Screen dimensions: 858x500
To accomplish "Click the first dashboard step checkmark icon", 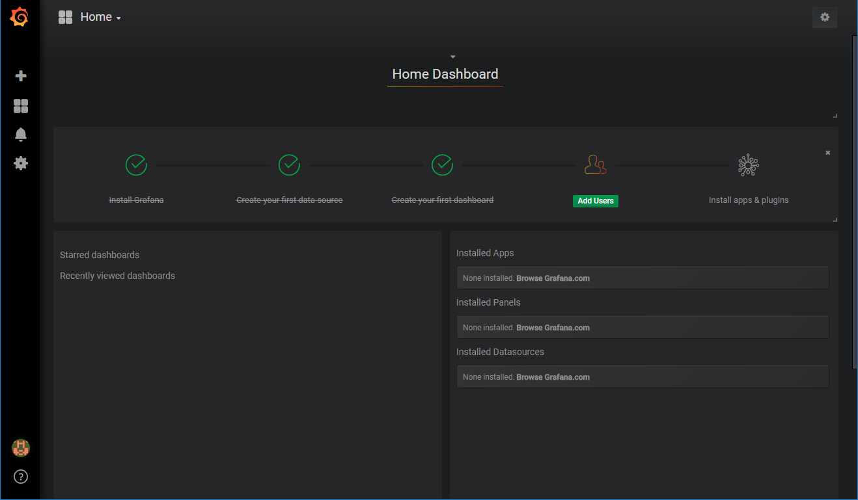I will click(x=442, y=164).
